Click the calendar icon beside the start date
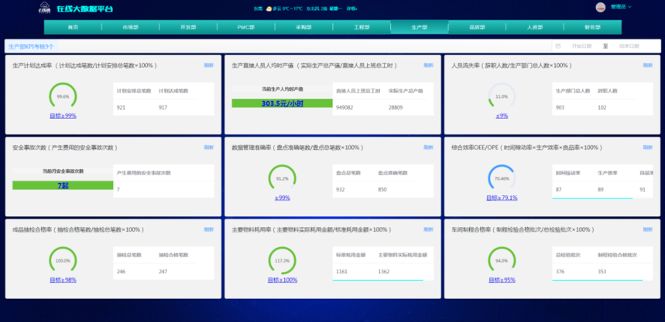This screenshot has width=665, height=322. [x=558, y=46]
